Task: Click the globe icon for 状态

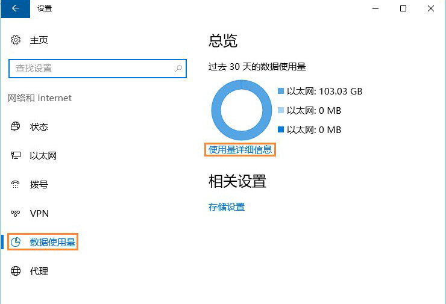Action: (15, 126)
